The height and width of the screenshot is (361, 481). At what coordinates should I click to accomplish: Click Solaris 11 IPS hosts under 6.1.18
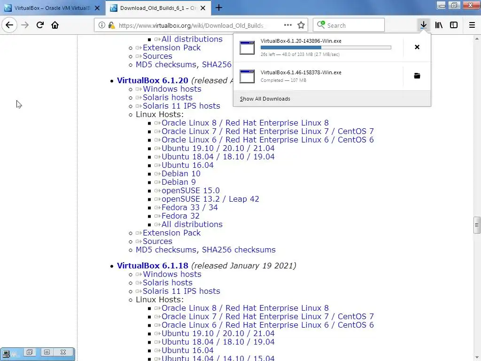181,291
